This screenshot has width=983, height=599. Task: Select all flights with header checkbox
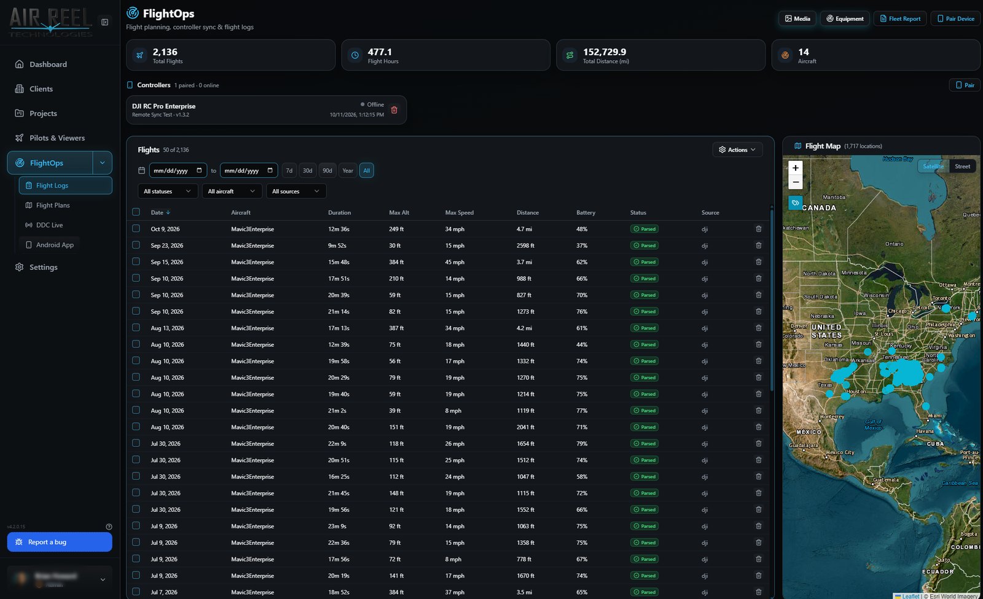click(136, 212)
